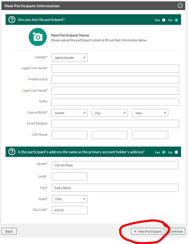Screen dimensions: 188x244
Task: Upload participant photo via camera icon
Action: pyautogui.click(x=38, y=37)
